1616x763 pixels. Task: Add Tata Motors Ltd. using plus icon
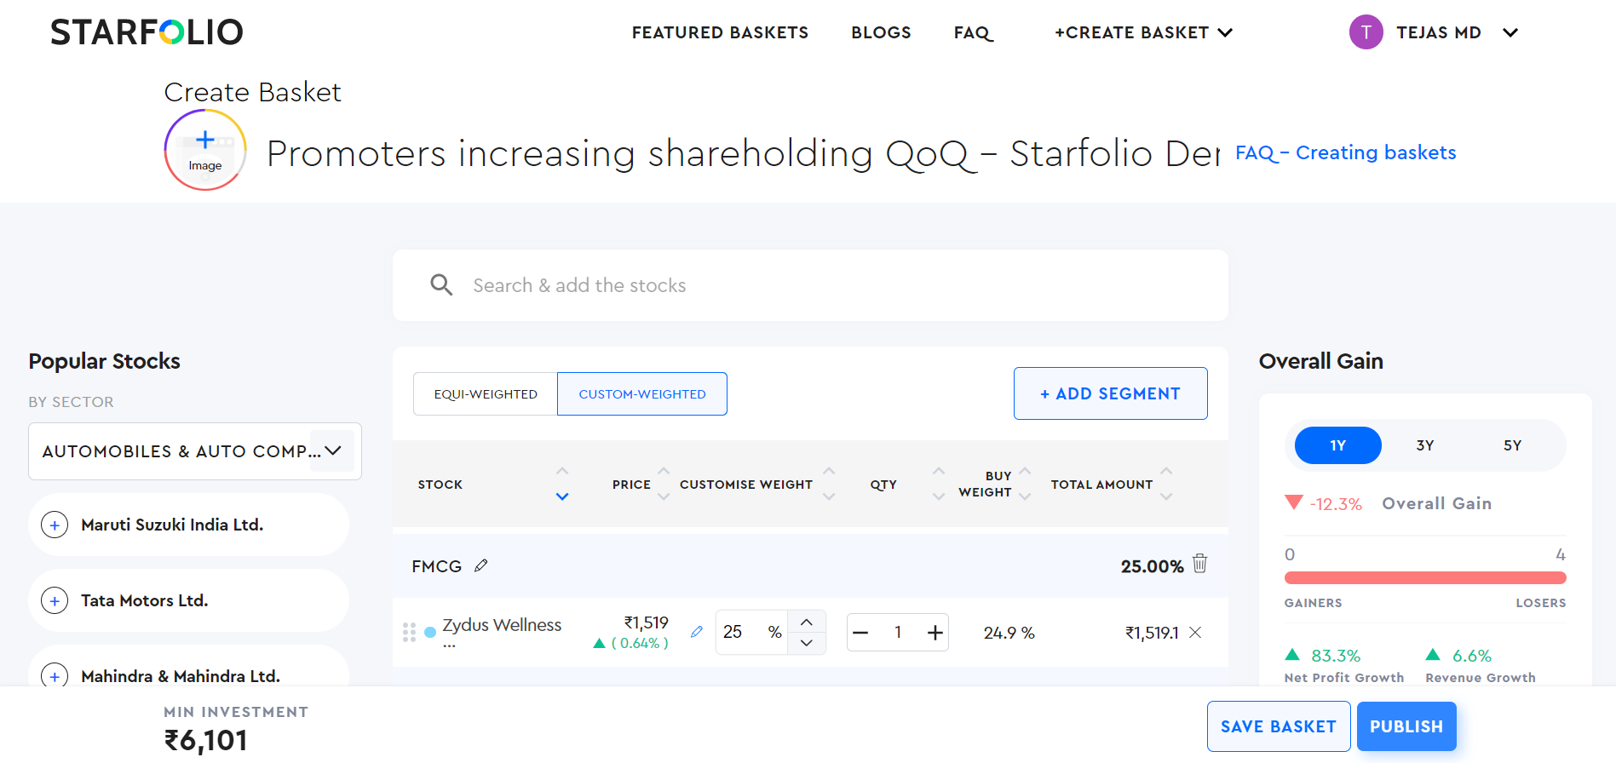point(55,601)
